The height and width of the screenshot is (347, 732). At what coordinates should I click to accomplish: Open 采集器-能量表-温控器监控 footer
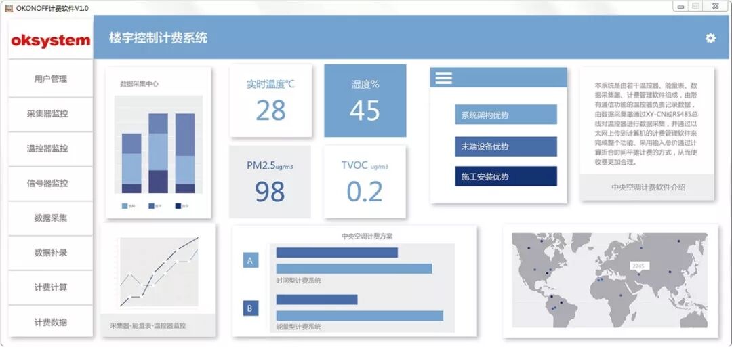pyautogui.click(x=158, y=325)
